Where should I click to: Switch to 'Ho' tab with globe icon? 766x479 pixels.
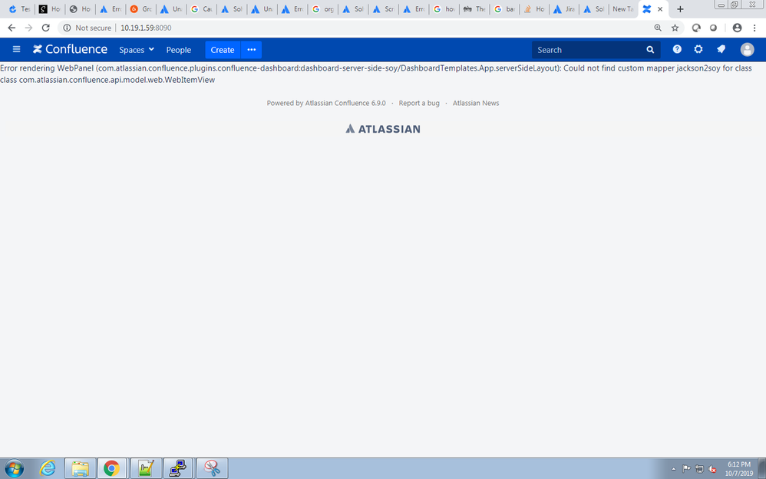pos(80,8)
